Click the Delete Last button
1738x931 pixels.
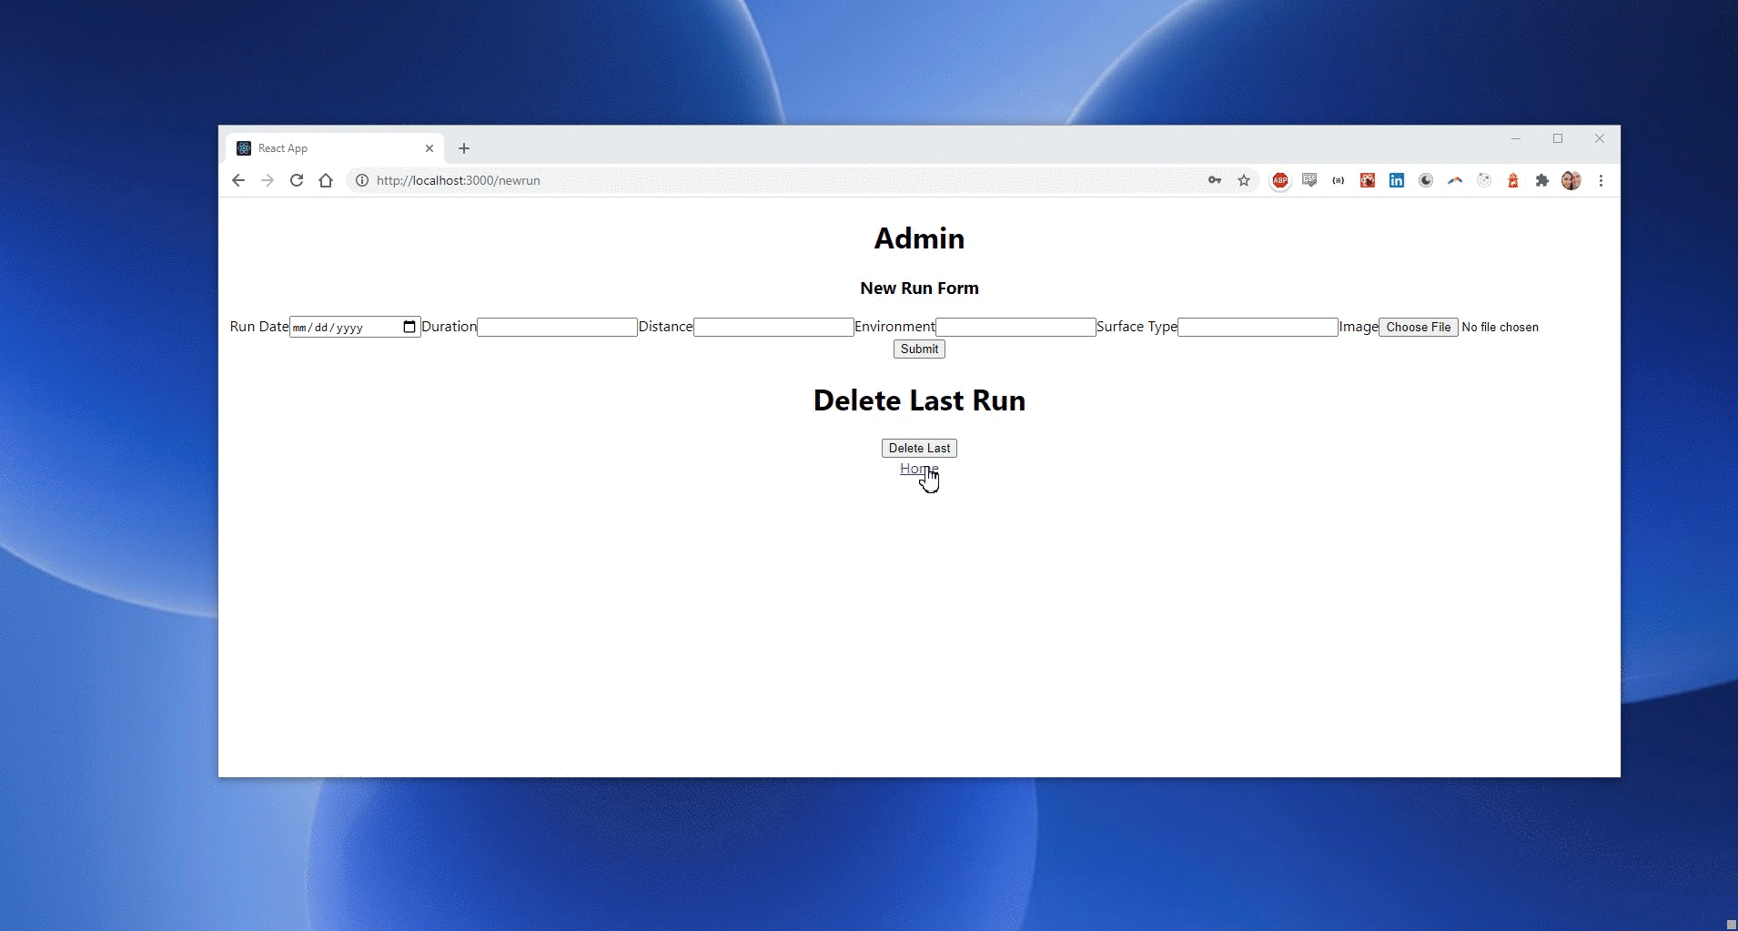[919, 448]
